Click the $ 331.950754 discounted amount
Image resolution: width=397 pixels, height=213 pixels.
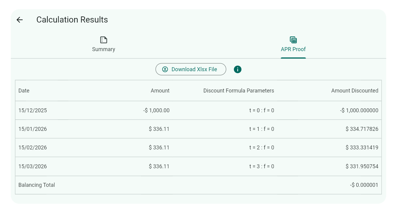coord(362,166)
